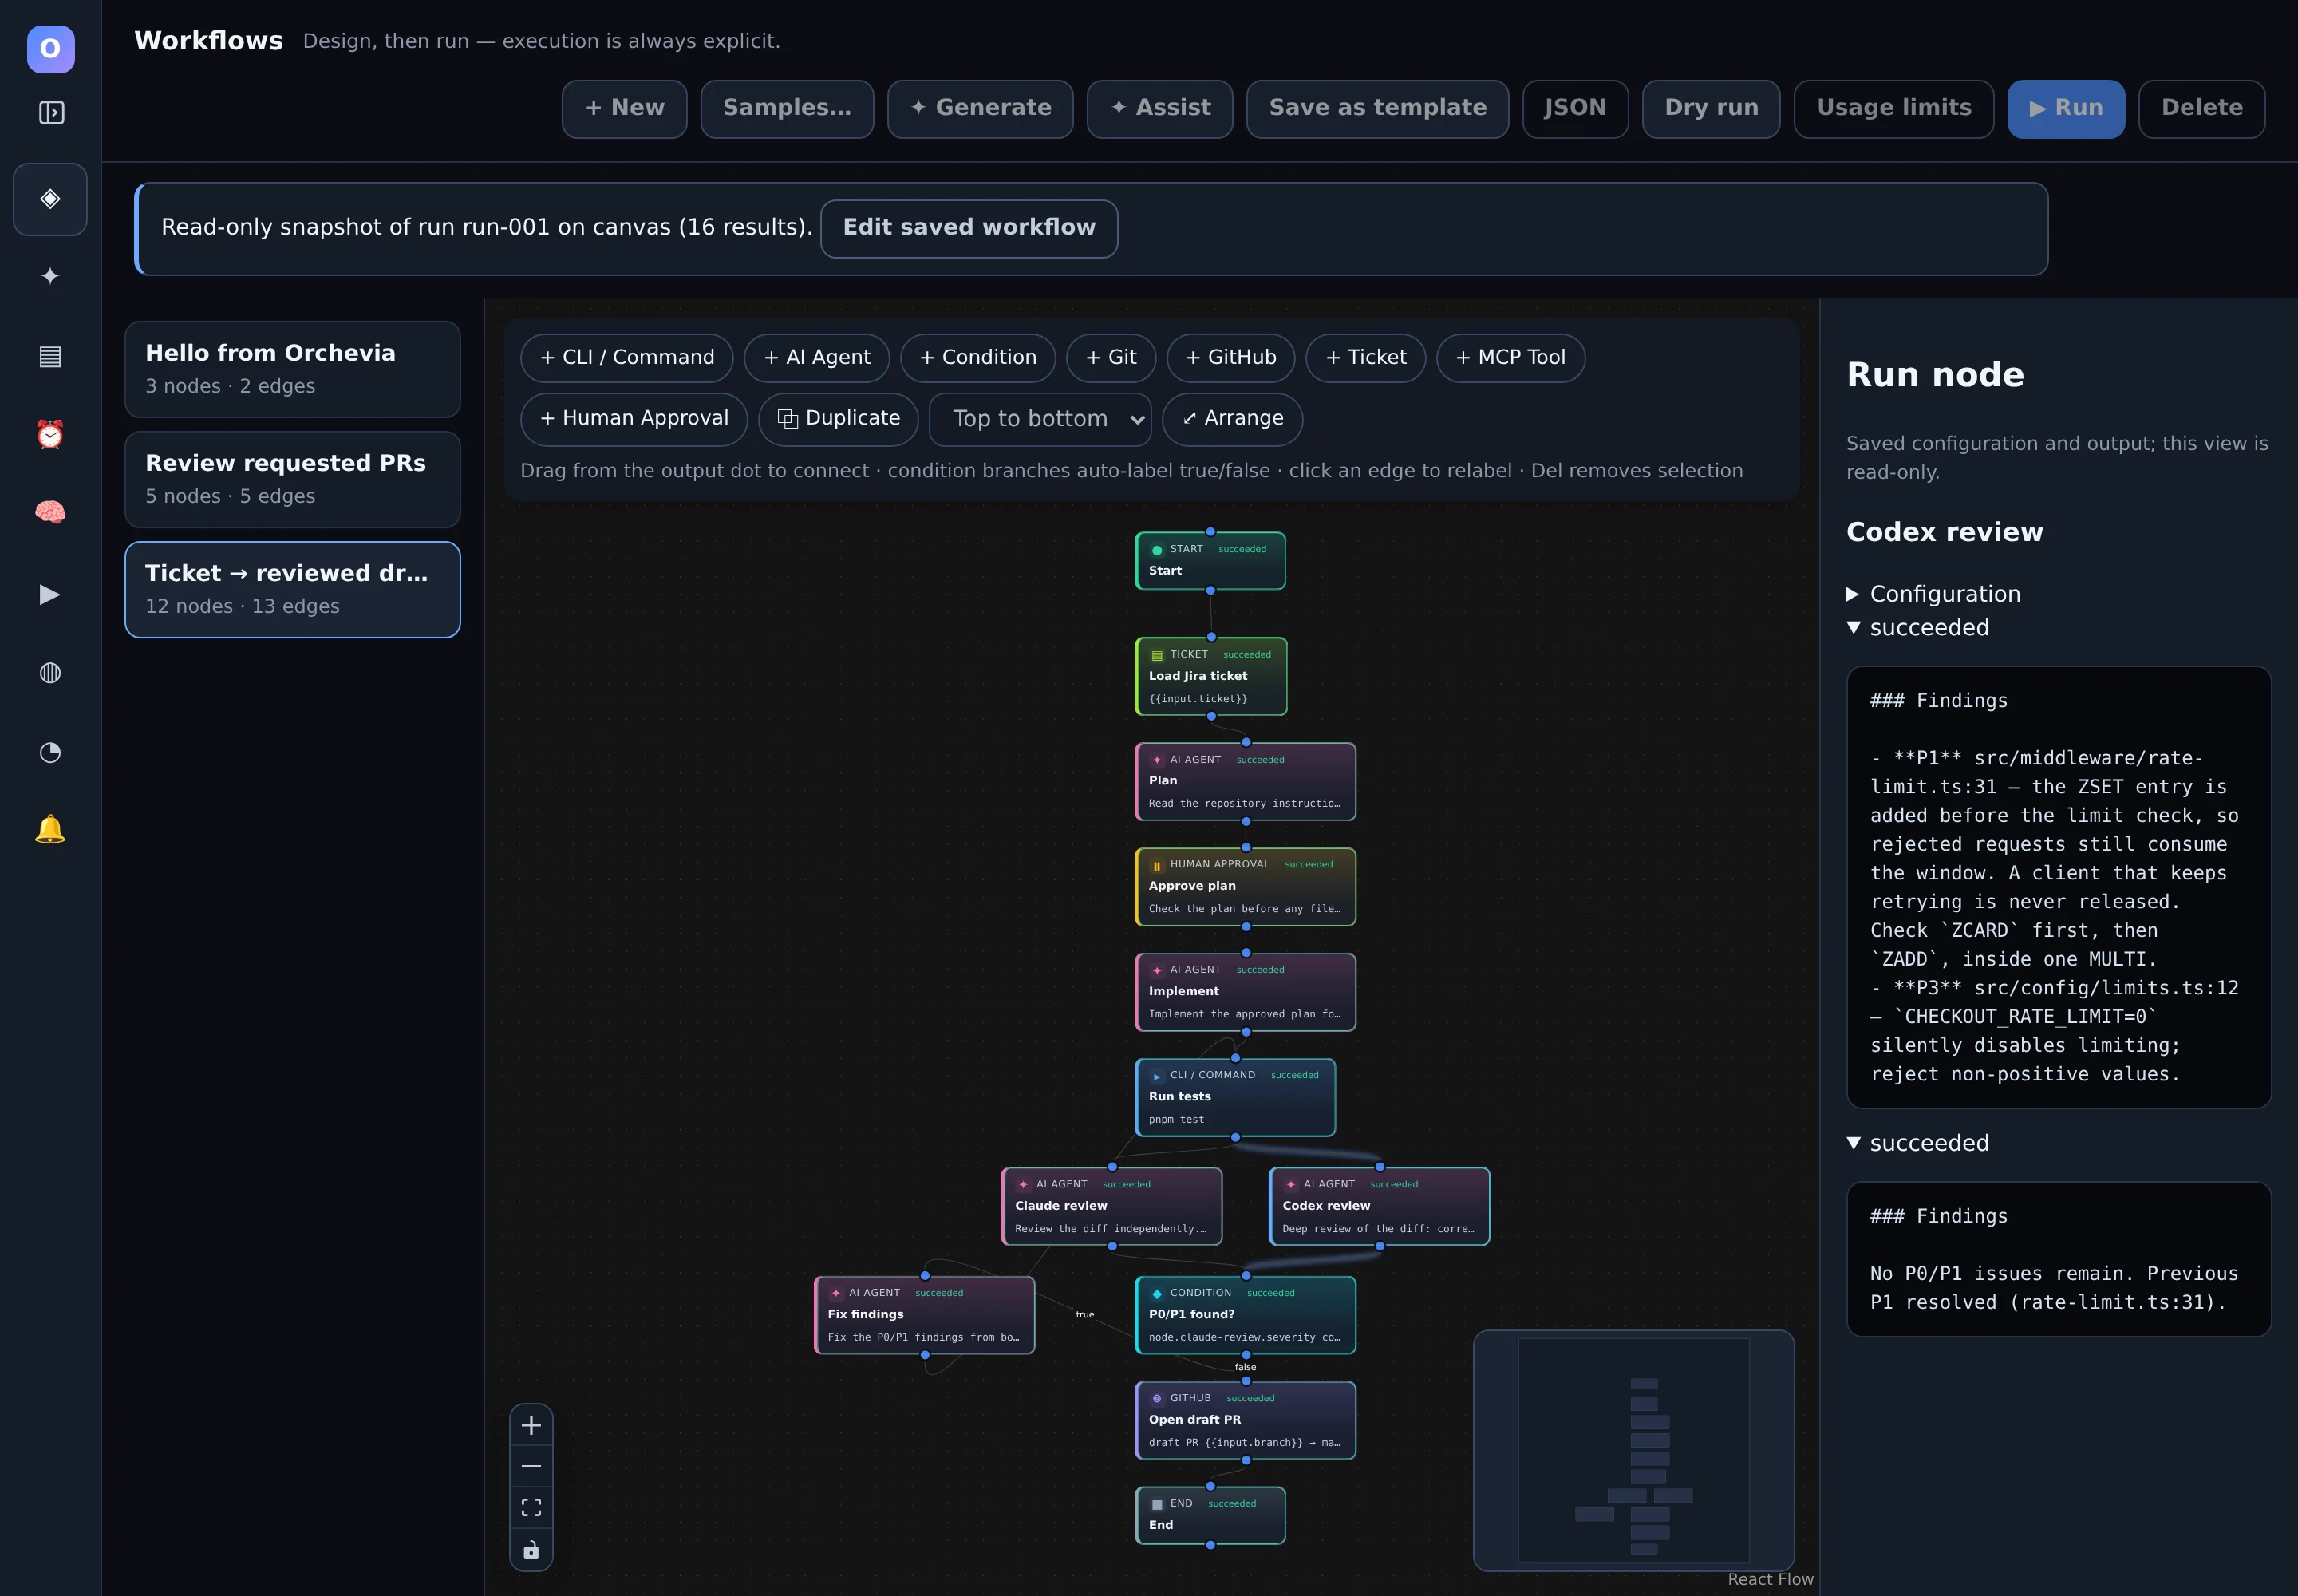2298x1596 pixels.
Task: Select the Start node
Action: click(1210, 561)
